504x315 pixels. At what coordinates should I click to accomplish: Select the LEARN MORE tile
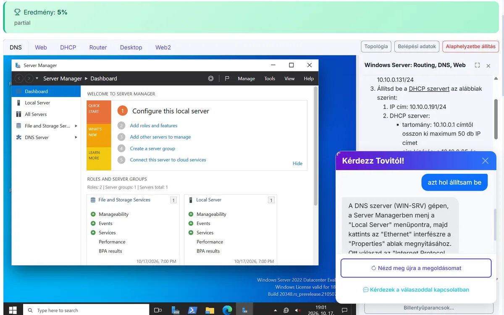pos(99,159)
